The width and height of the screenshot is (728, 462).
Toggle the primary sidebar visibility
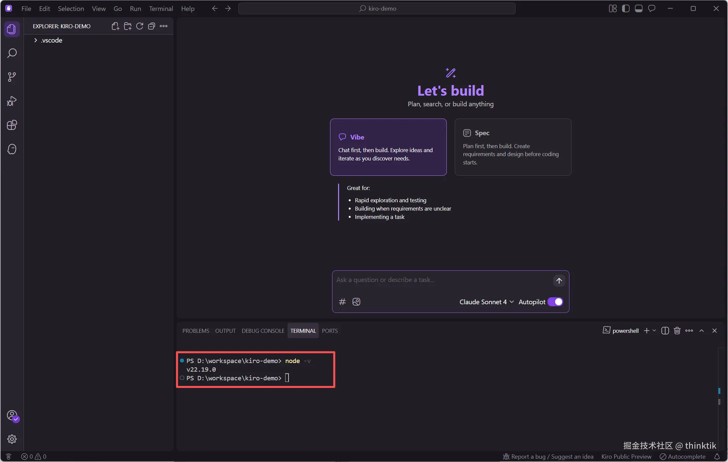click(626, 9)
